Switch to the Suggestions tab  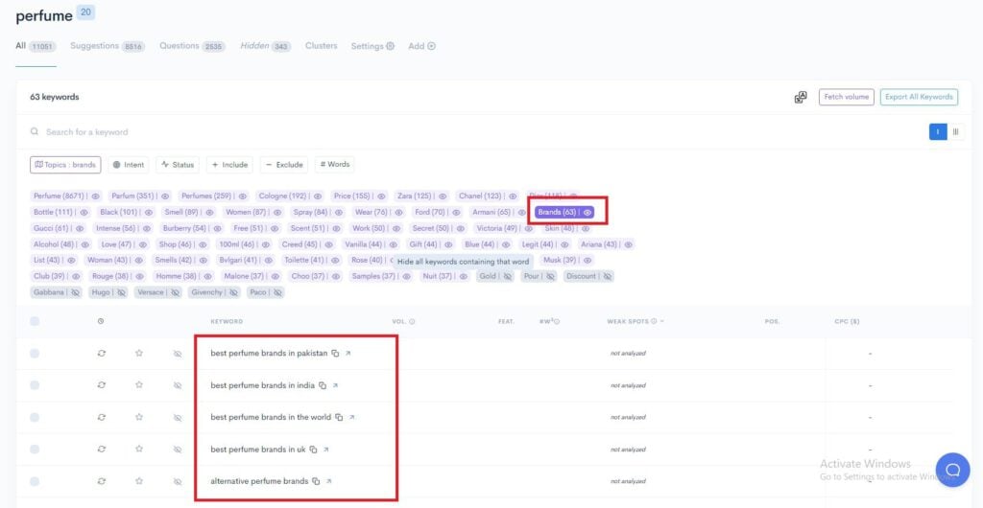click(108, 46)
